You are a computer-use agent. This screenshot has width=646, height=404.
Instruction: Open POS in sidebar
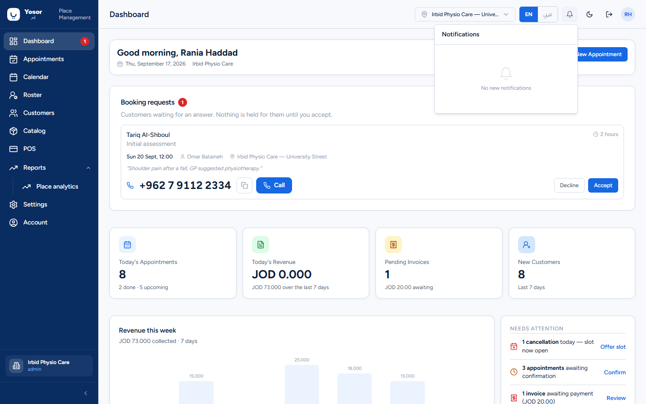(49, 149)
